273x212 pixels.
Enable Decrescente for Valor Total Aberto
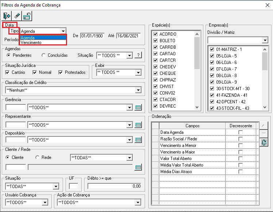(x=241, y=159)
